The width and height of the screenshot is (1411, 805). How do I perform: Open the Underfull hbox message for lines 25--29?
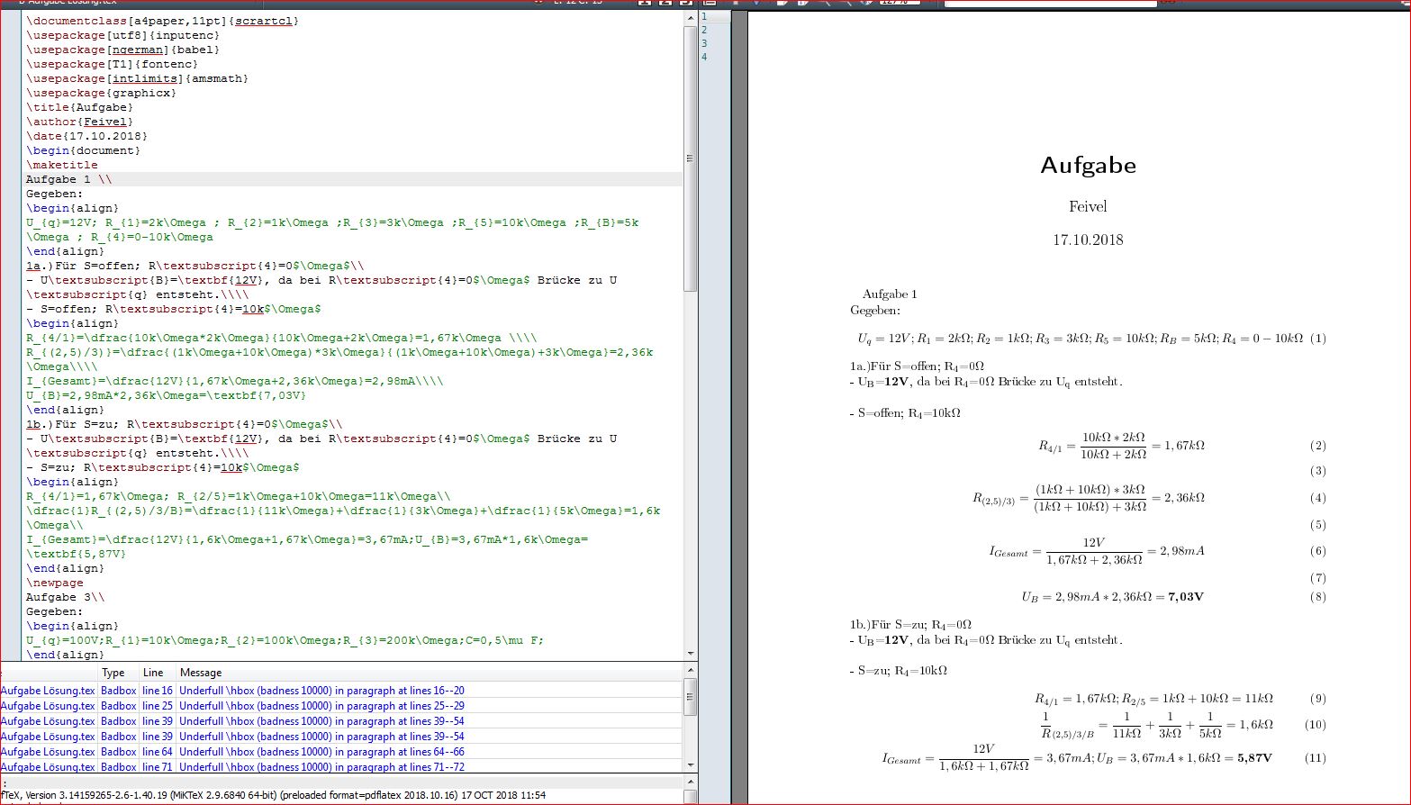[321, 706]
